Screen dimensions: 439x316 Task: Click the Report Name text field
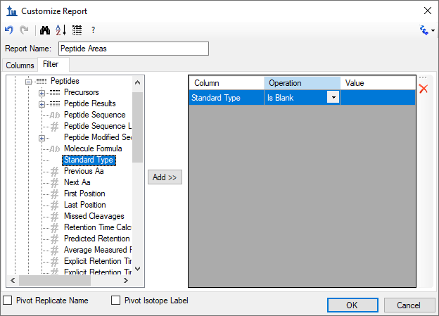(134, 49)
